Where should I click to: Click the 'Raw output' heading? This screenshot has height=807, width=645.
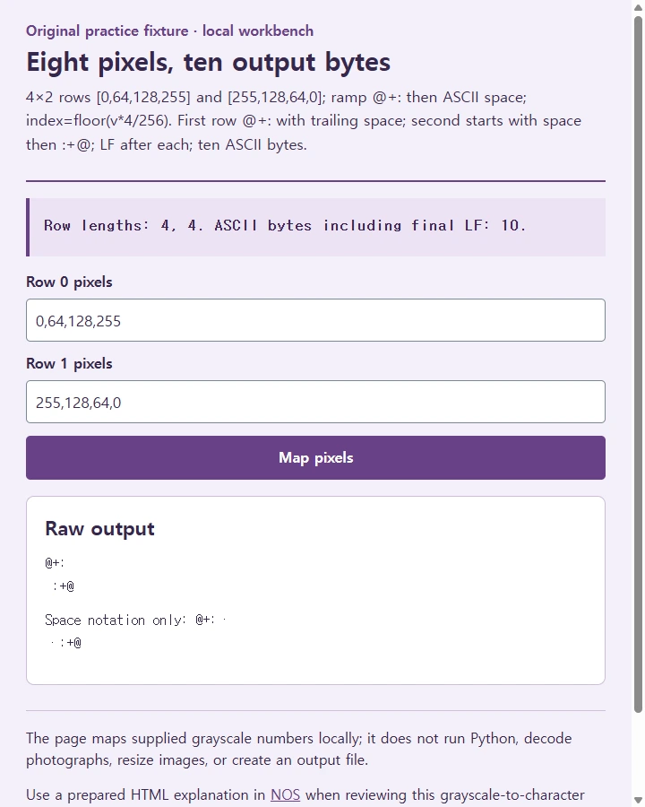99,529
